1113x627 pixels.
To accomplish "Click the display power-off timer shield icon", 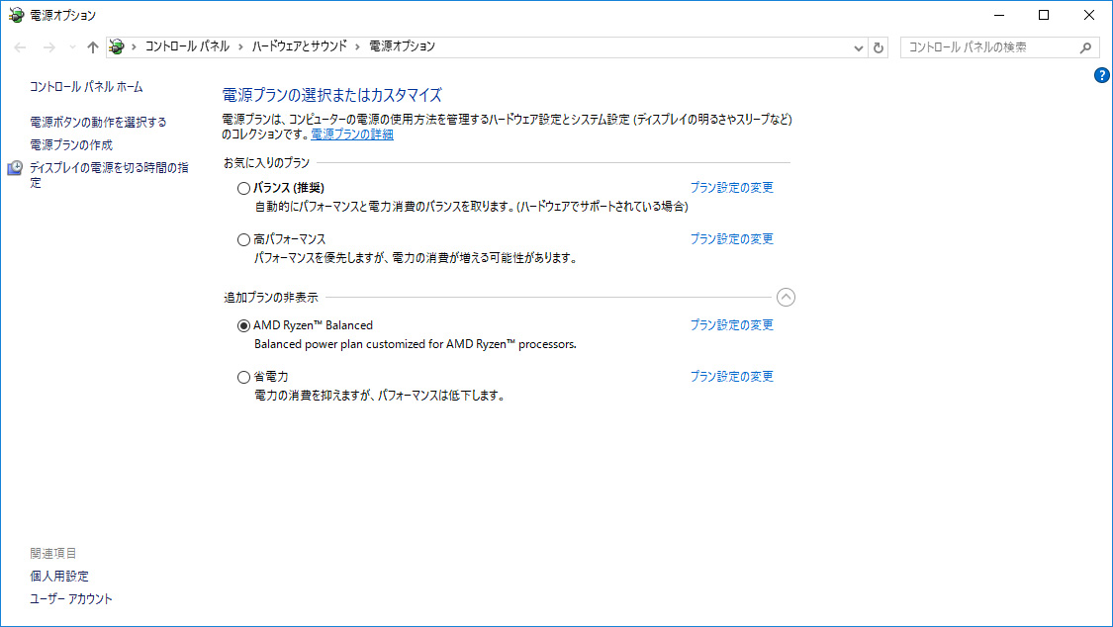I will click(15, 168).
